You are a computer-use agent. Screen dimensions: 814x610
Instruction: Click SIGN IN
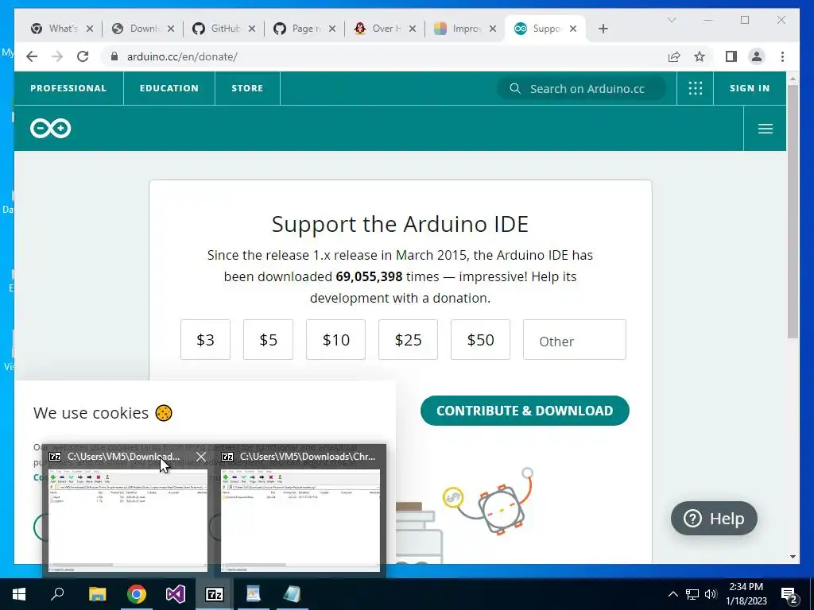tap(750, 88)
